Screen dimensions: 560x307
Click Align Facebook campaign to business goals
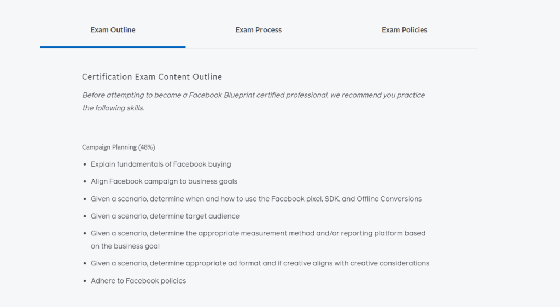pos(164,181)
